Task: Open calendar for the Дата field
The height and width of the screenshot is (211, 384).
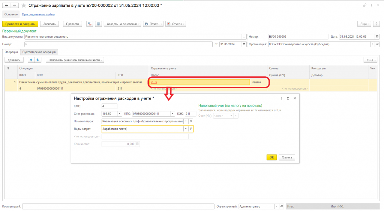Action: pyautogui.click(x=377, y=37)
